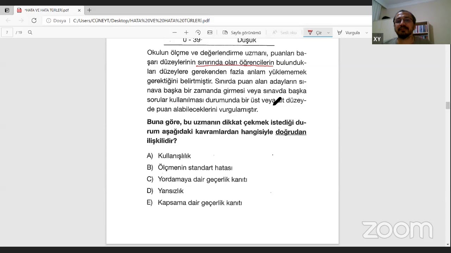Expand Çiz pen options dropdown arrow
The height and width of the screenshot is (253, 451).
pos(328,33)
